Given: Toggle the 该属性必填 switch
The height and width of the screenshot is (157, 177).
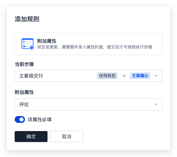Looking at the screenshot, I should click(20, 119).
